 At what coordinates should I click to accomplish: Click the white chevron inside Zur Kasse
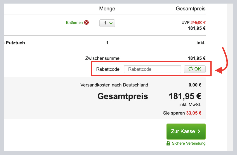[x=199, y=131]
